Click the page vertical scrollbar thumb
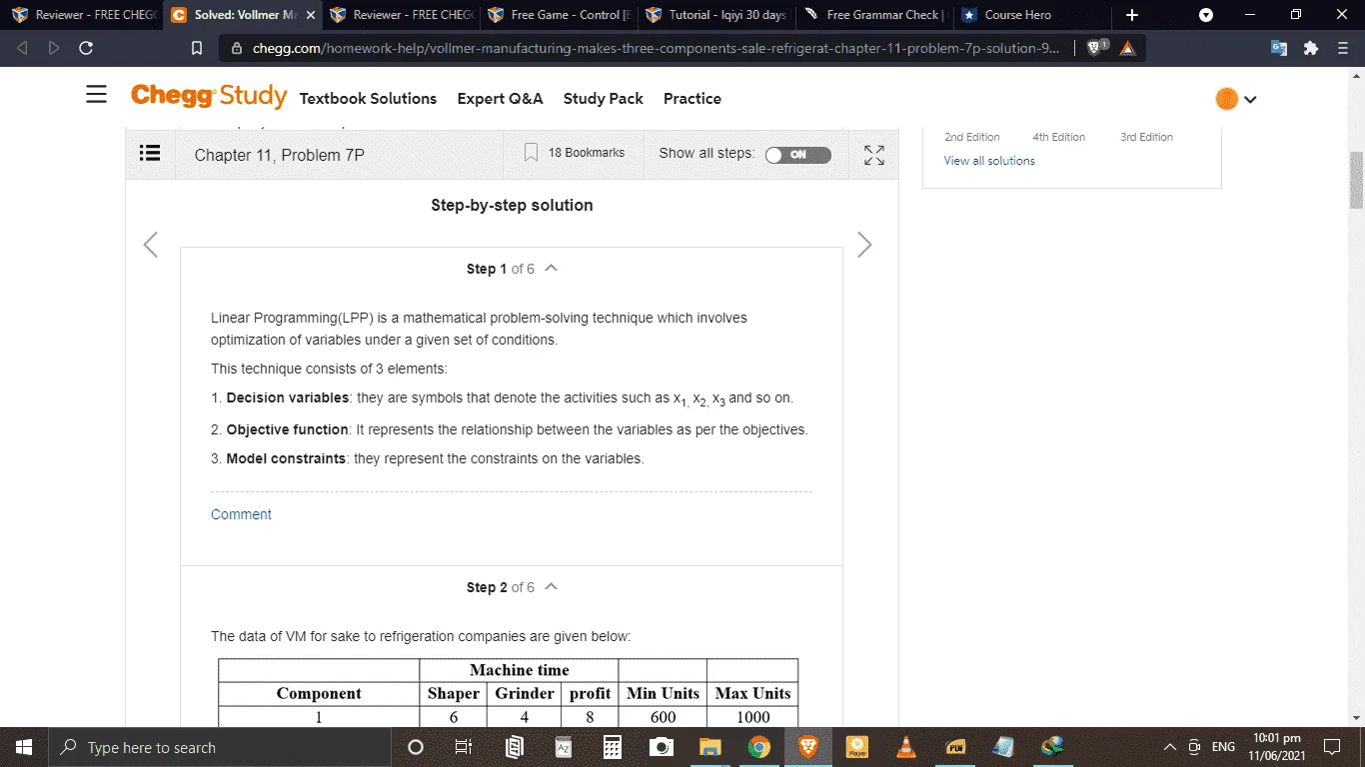1365x767 pixels. [x=1356, y=181]
